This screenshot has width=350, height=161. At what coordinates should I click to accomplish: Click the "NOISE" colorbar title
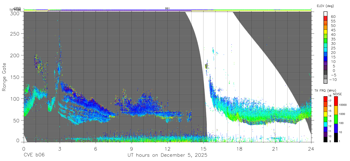(x=337, y=94)
